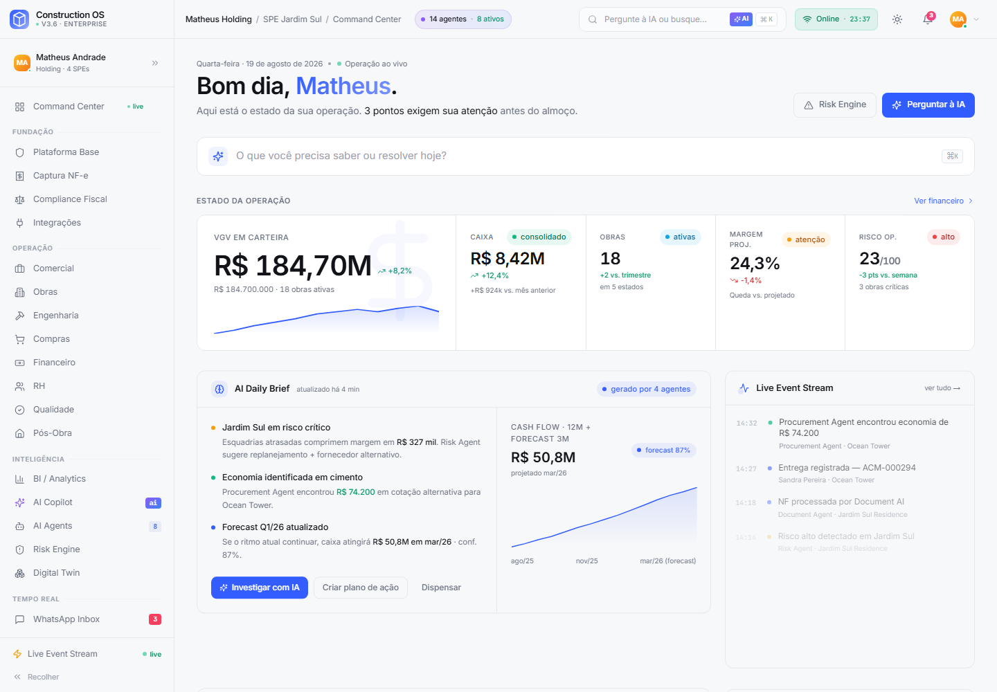
Task: Open RH people item
Action: click(x=87, y=386)
